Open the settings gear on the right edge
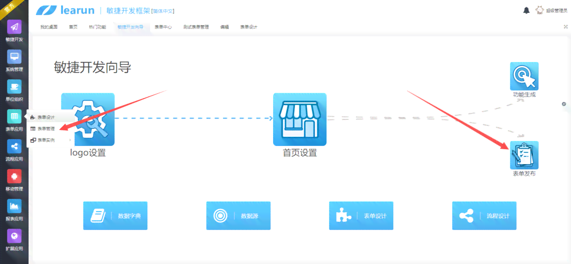571x264 pixels. (x=564, y=104)
